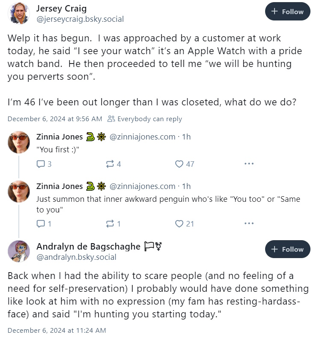Reply to the awkward penguin post

pyautogui.click(x=41, y=224)
